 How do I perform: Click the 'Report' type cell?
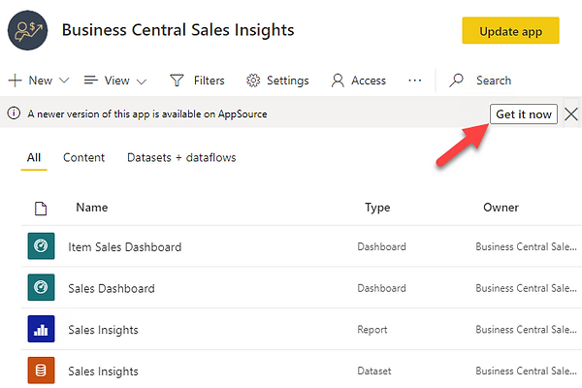pos(372,330)
